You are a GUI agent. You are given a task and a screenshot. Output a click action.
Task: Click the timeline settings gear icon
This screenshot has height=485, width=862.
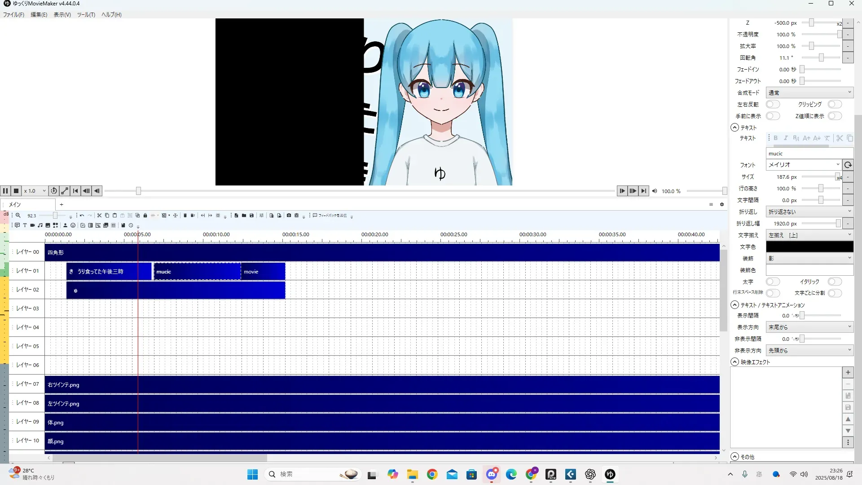[722, 204]
